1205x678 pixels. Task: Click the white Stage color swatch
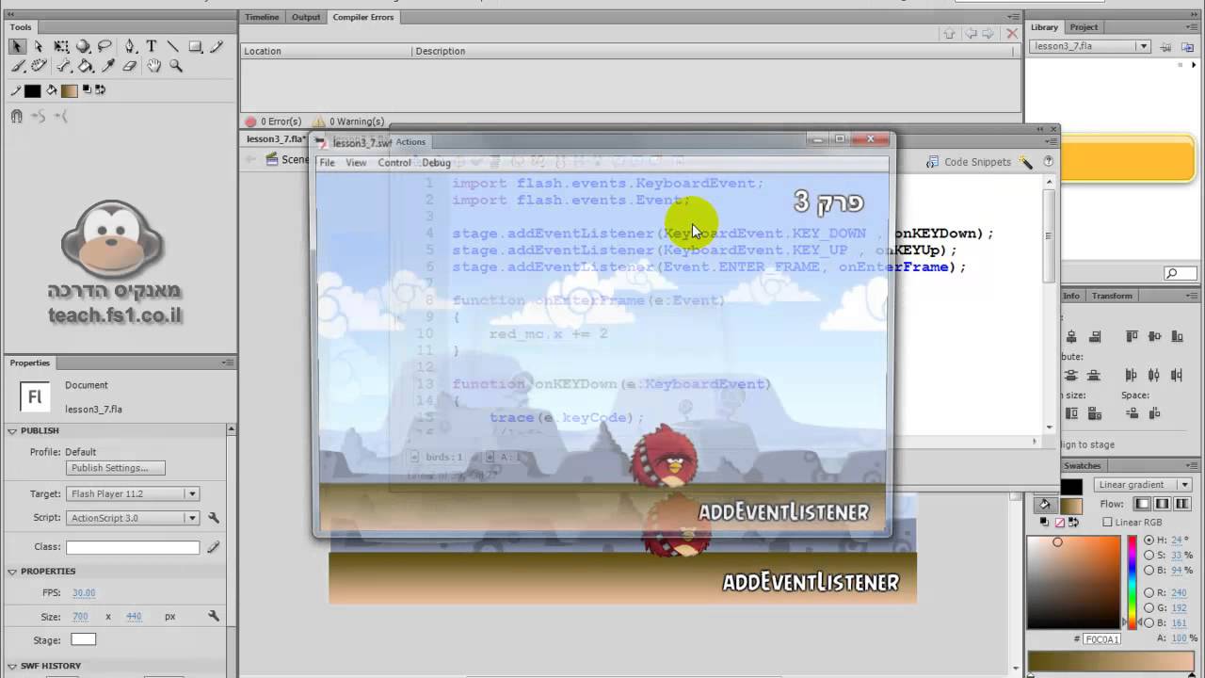(x=84, y=640)
